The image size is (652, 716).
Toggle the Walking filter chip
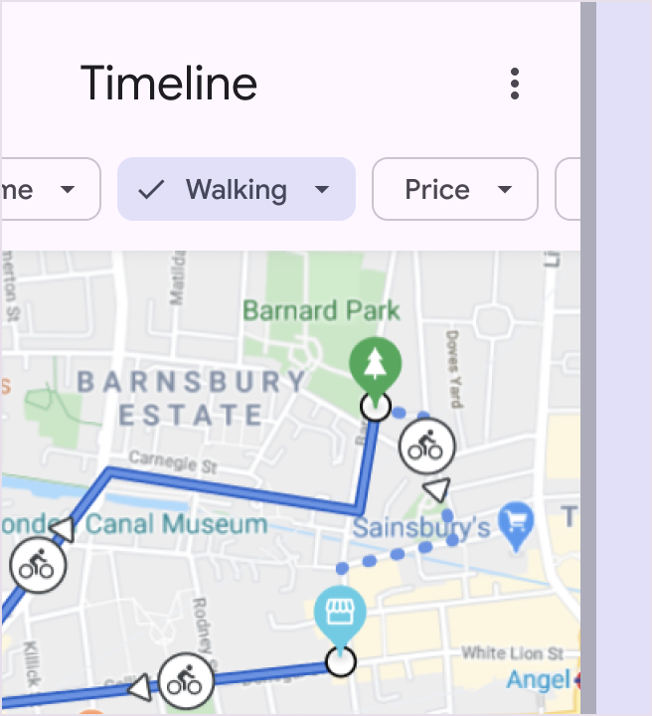(236, 189)
